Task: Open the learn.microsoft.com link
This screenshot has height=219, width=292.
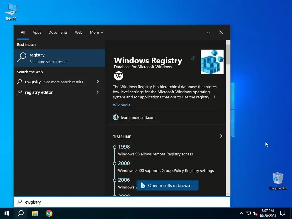Action: [x=138, y=117]
